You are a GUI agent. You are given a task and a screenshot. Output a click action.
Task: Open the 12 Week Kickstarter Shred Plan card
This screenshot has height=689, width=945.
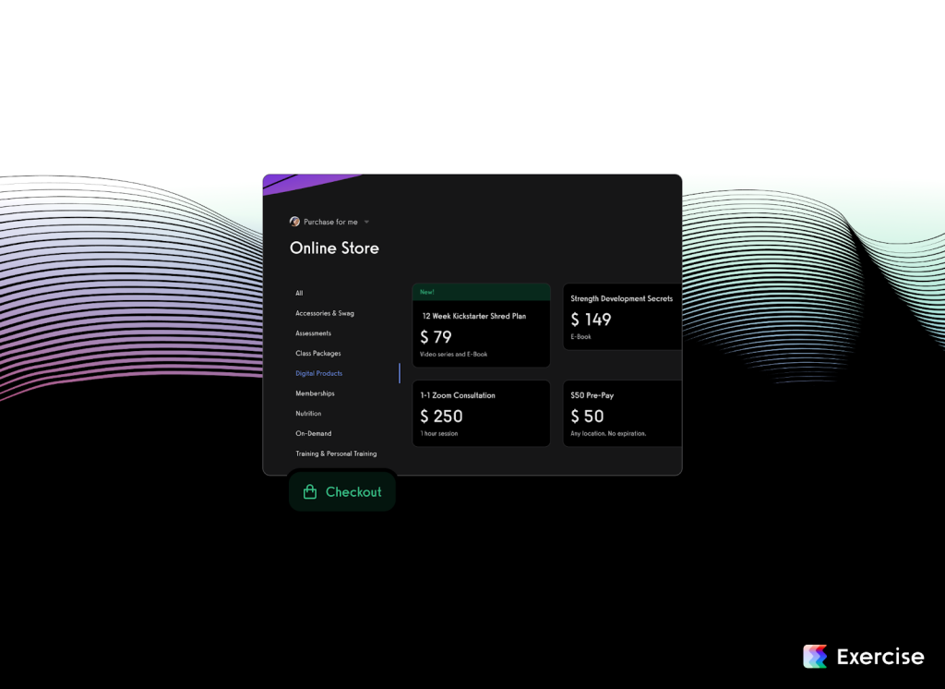tap(481, 334)
